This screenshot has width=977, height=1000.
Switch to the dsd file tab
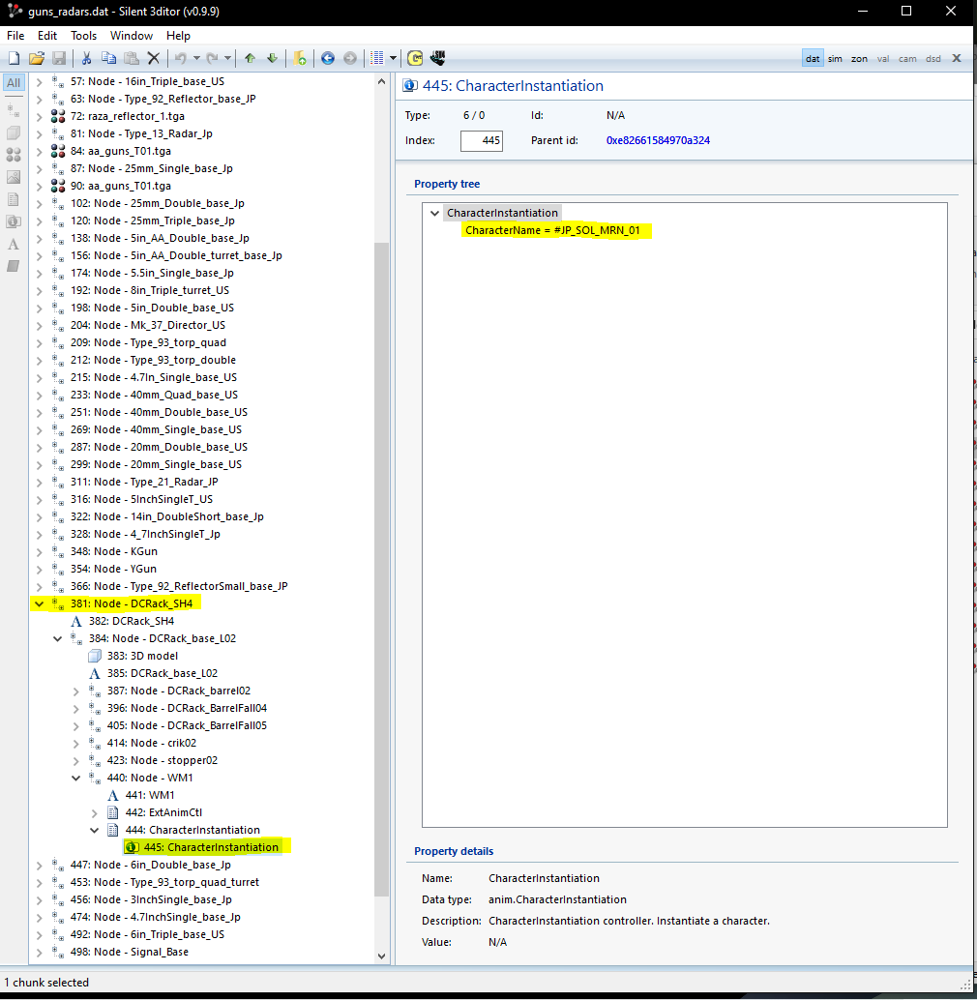tap(933, 59)
